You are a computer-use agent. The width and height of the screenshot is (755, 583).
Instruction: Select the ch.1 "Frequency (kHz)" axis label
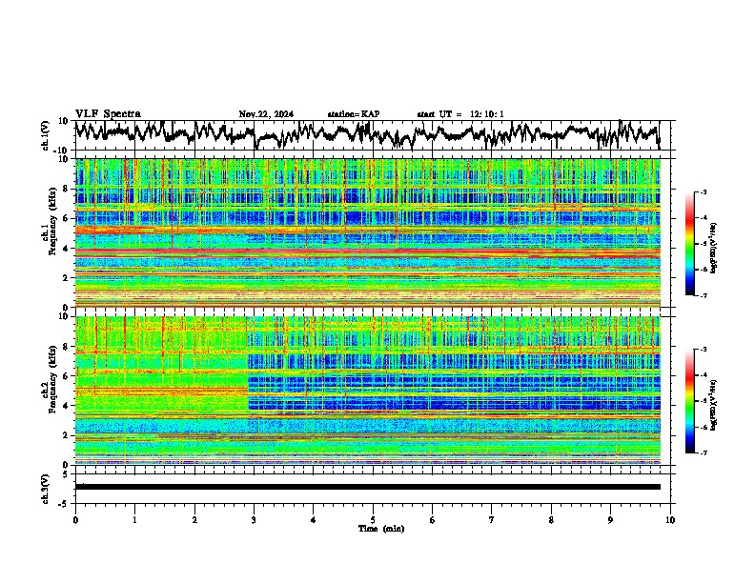(52, 222)
